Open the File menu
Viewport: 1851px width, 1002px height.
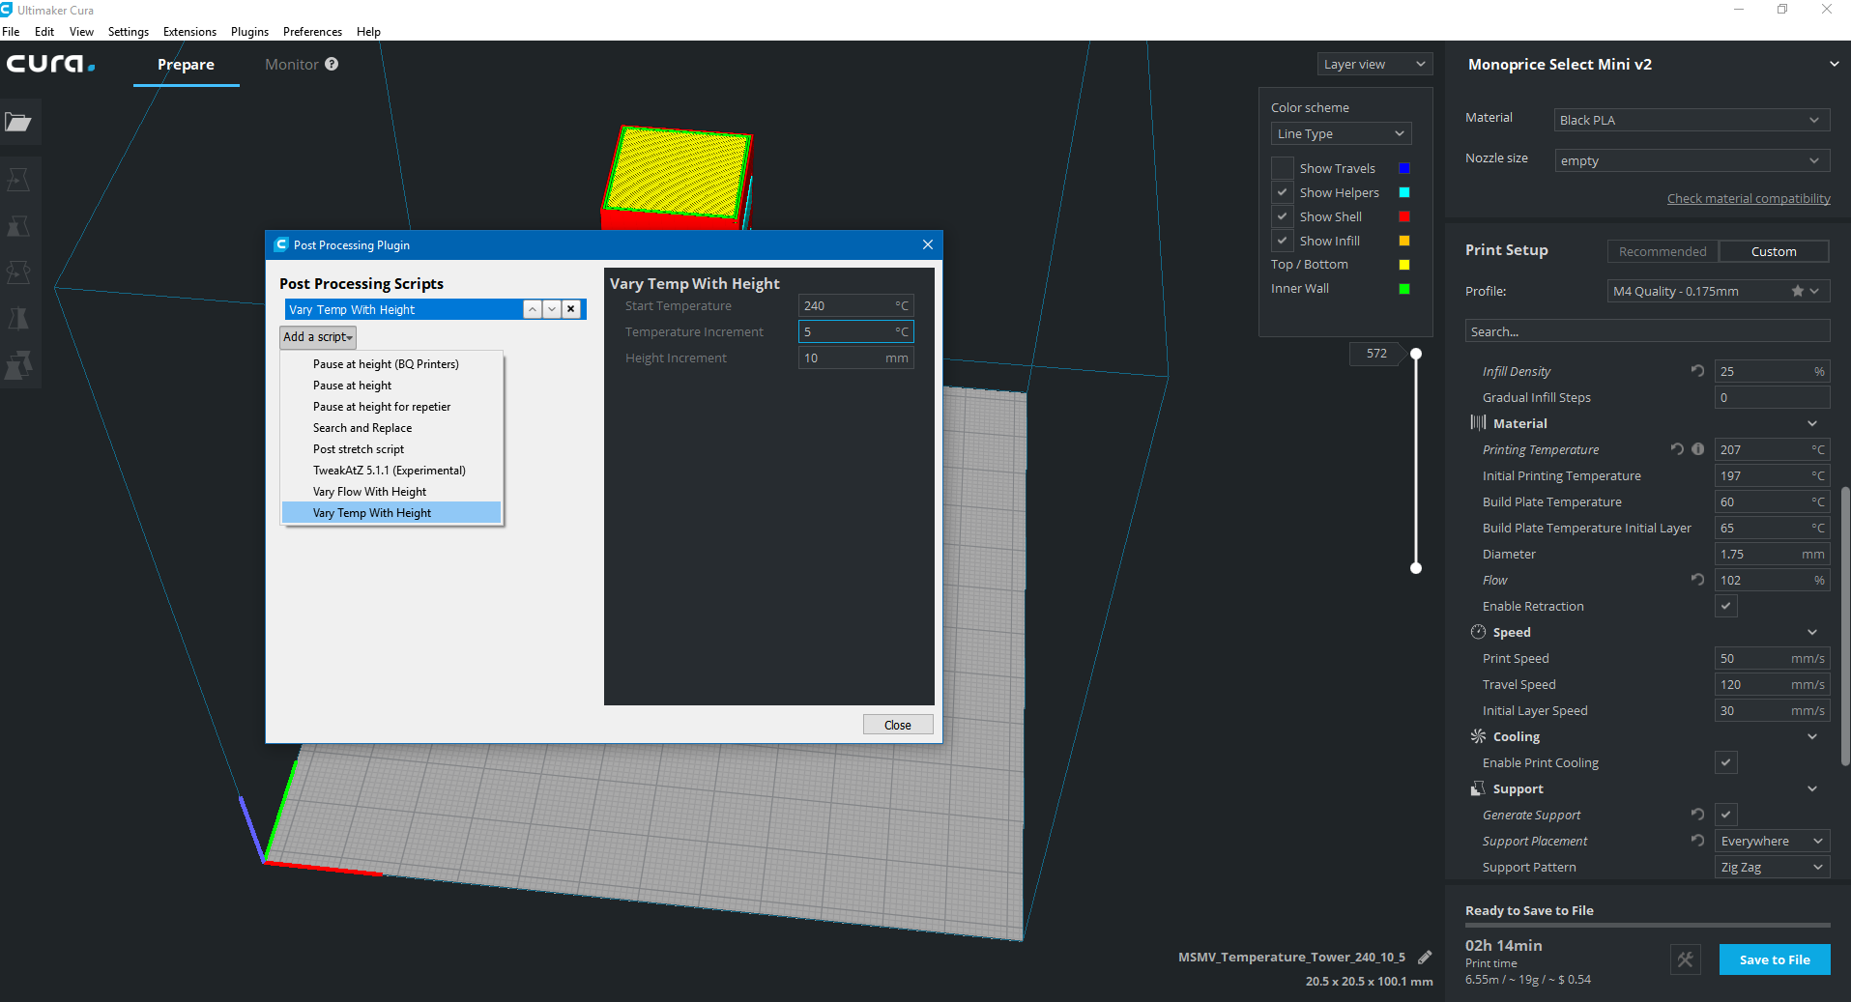point(11,31)
